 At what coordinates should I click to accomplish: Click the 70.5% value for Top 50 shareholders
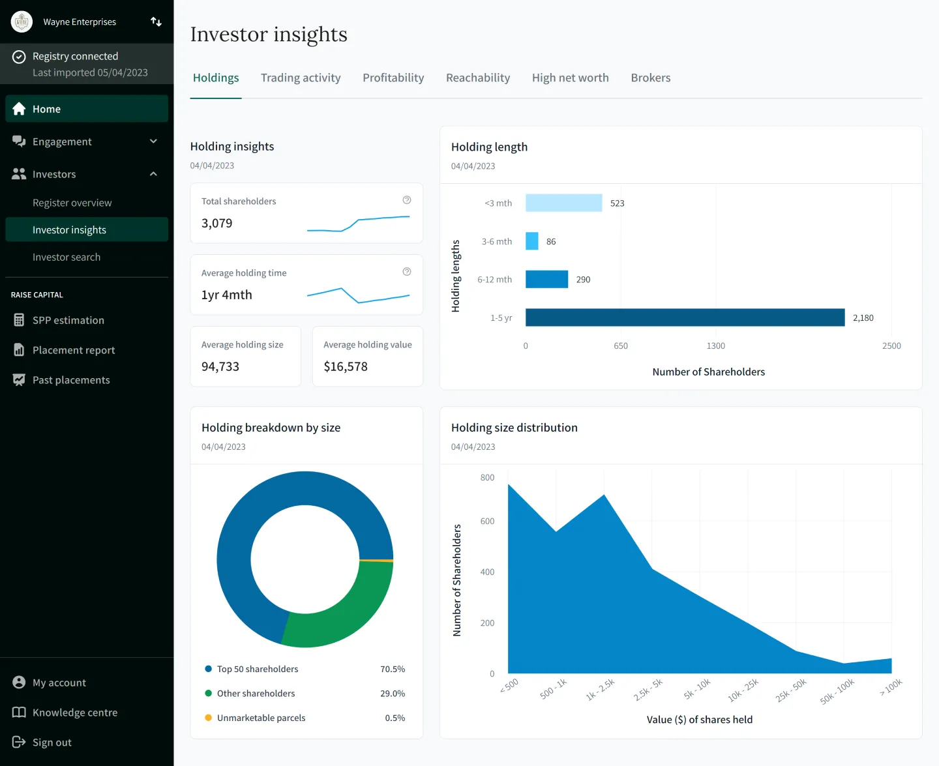pyautogui.click(x=393, y=669)
